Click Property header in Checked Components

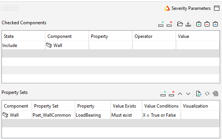(x=111, y=36)
